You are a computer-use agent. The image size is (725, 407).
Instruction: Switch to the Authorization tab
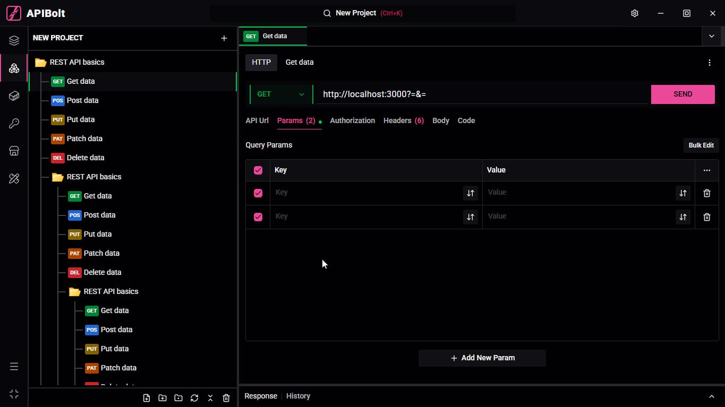352,120
